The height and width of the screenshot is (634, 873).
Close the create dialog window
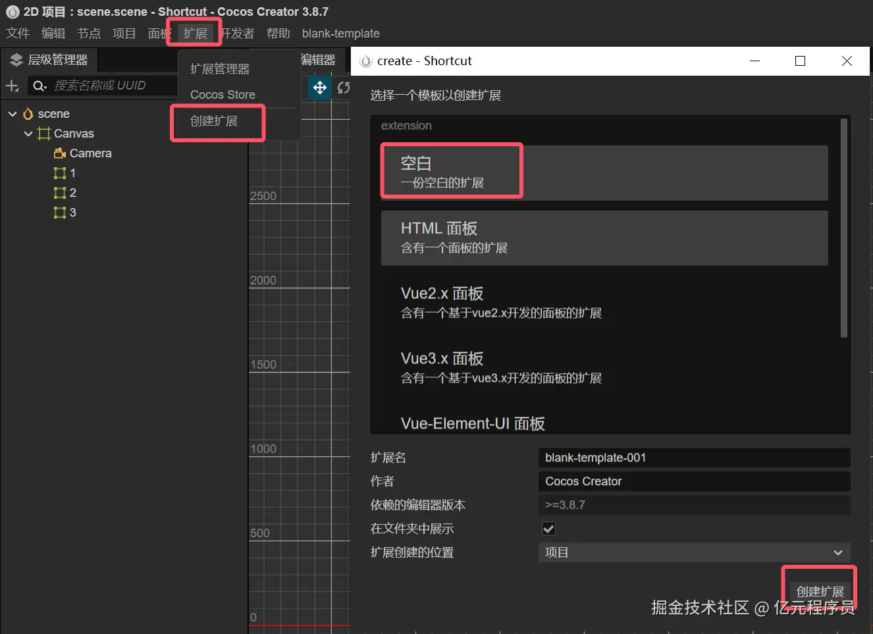(x=847, y=61)
